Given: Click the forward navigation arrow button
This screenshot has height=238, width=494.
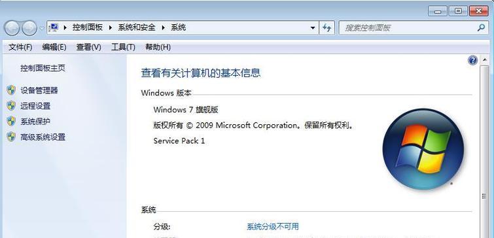Looking at the screenshot, I should 29,28.
